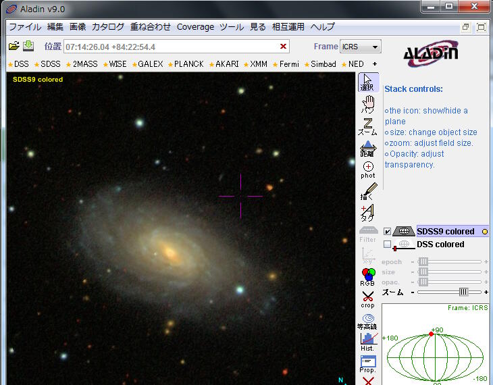The width and height of the screenshot is (493, 385).
Task: Open the x-y scatter plot tool
Action: coord(368,256)
